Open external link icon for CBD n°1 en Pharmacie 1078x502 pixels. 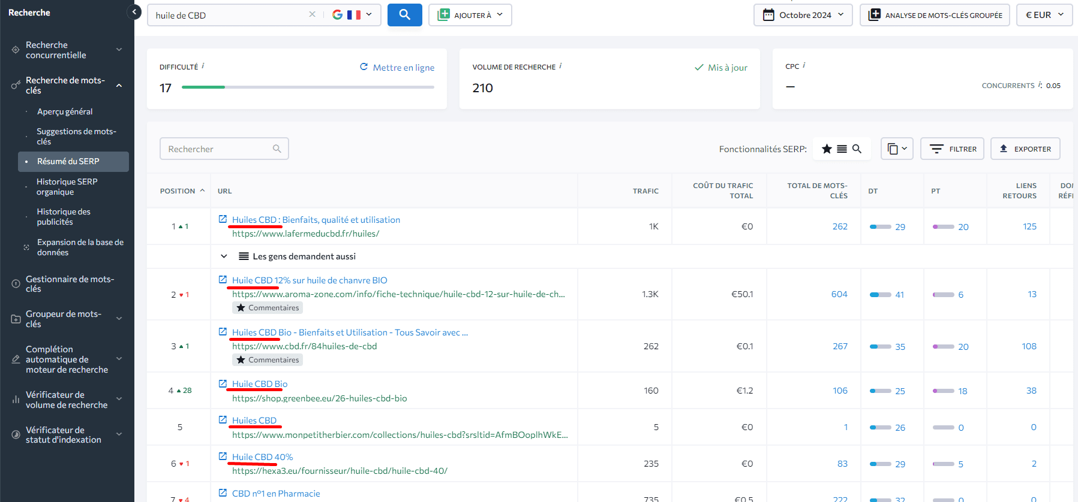(x=223, y=493)
